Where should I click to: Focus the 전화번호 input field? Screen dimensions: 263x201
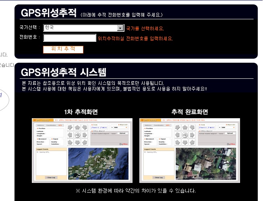click(70, 38)
